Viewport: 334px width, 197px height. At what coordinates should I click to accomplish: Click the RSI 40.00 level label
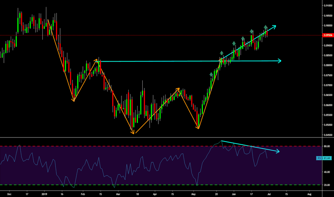(327, 172)
